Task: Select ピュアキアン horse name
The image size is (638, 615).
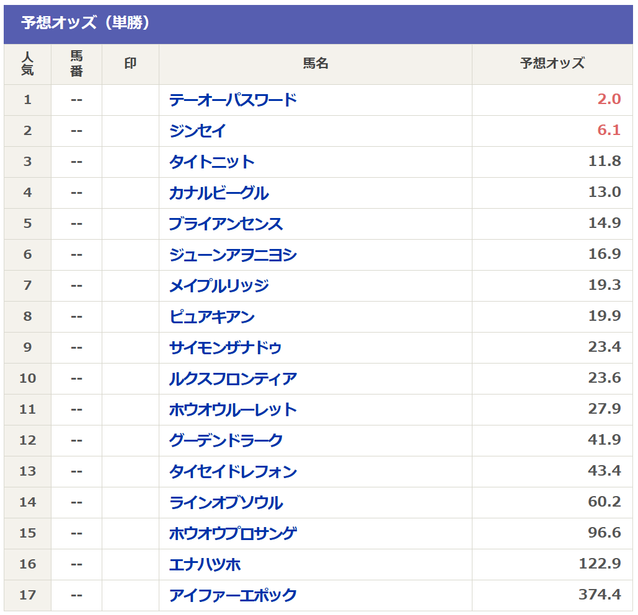Action: click(211, 317)
